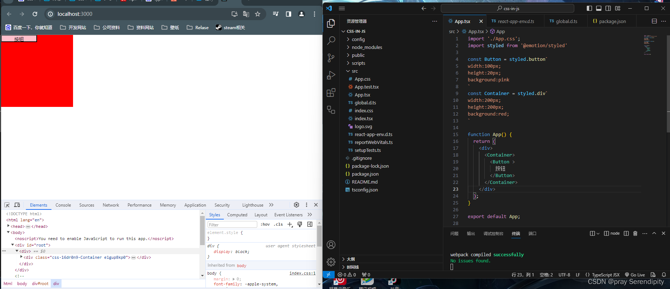This screenshot has width=670, height=289.
Task: Open customize layout icon
Action: click(618, 8)
